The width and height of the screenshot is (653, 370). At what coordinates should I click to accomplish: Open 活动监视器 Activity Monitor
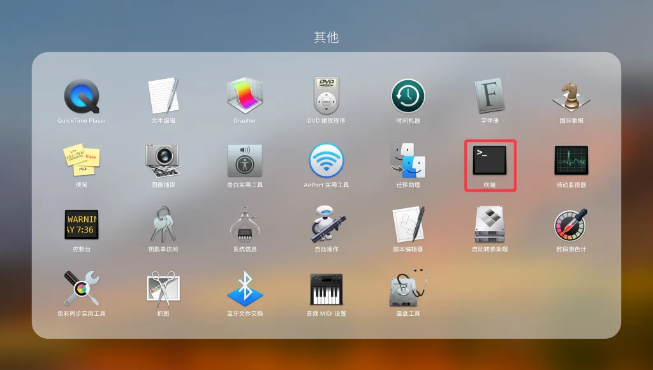click(571, 160)
